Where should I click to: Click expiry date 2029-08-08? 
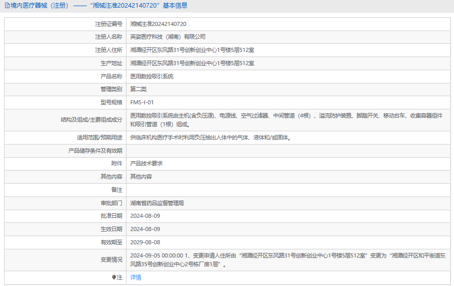tap(145, 242)
